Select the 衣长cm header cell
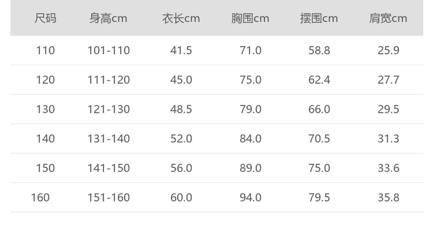This screenshot has width=433, height=236. pyautogui.click(x=181, y=18)
